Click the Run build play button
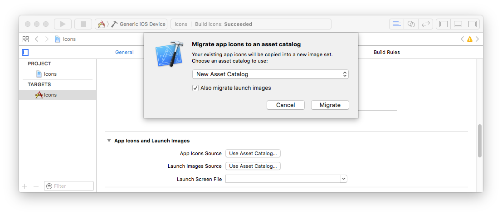The height and width of the screenshot is (215, 502). point(63,24)
